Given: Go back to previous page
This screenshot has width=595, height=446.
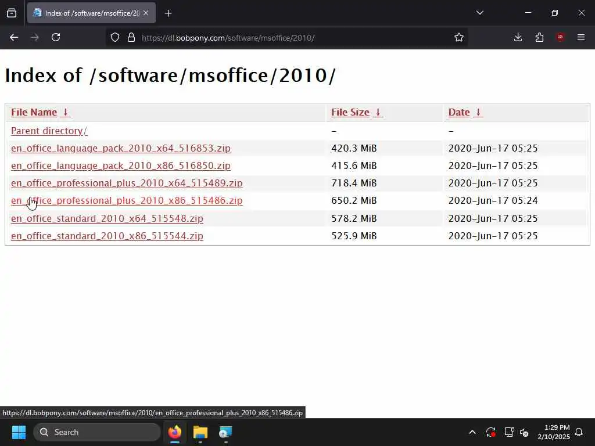Looking at the screenshot, I should (14, 37).
